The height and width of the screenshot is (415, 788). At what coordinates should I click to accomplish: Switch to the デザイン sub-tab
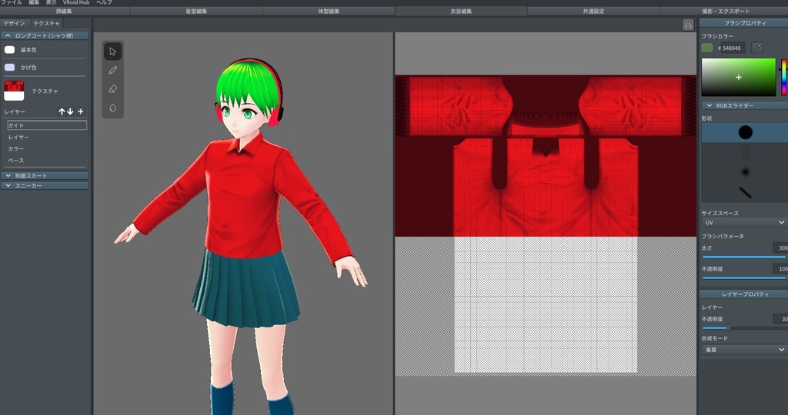tap(15, 23)
